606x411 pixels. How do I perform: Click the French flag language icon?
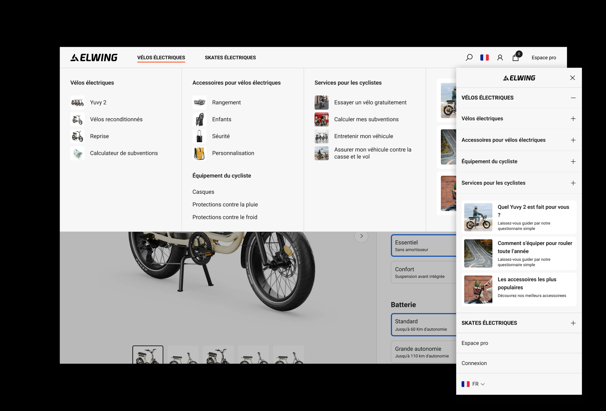tap(484, 57)
